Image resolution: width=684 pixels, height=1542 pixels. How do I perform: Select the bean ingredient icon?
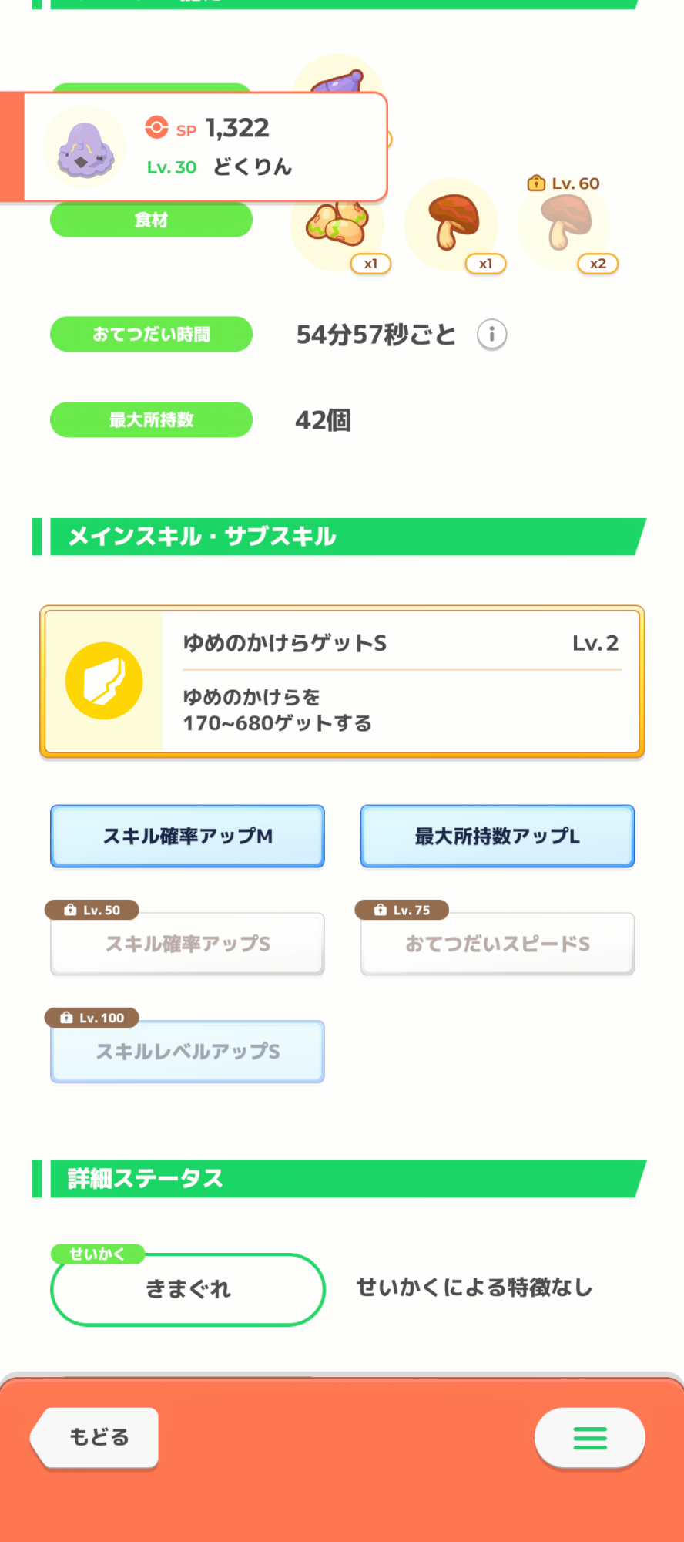pyautogui.click(x=337, y=225)
